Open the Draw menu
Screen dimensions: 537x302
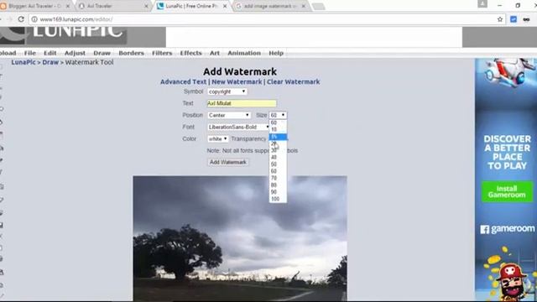point(102,53)
